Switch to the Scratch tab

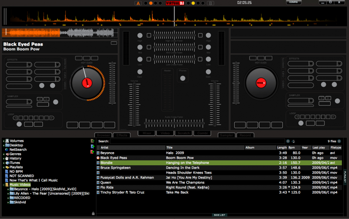184,133
